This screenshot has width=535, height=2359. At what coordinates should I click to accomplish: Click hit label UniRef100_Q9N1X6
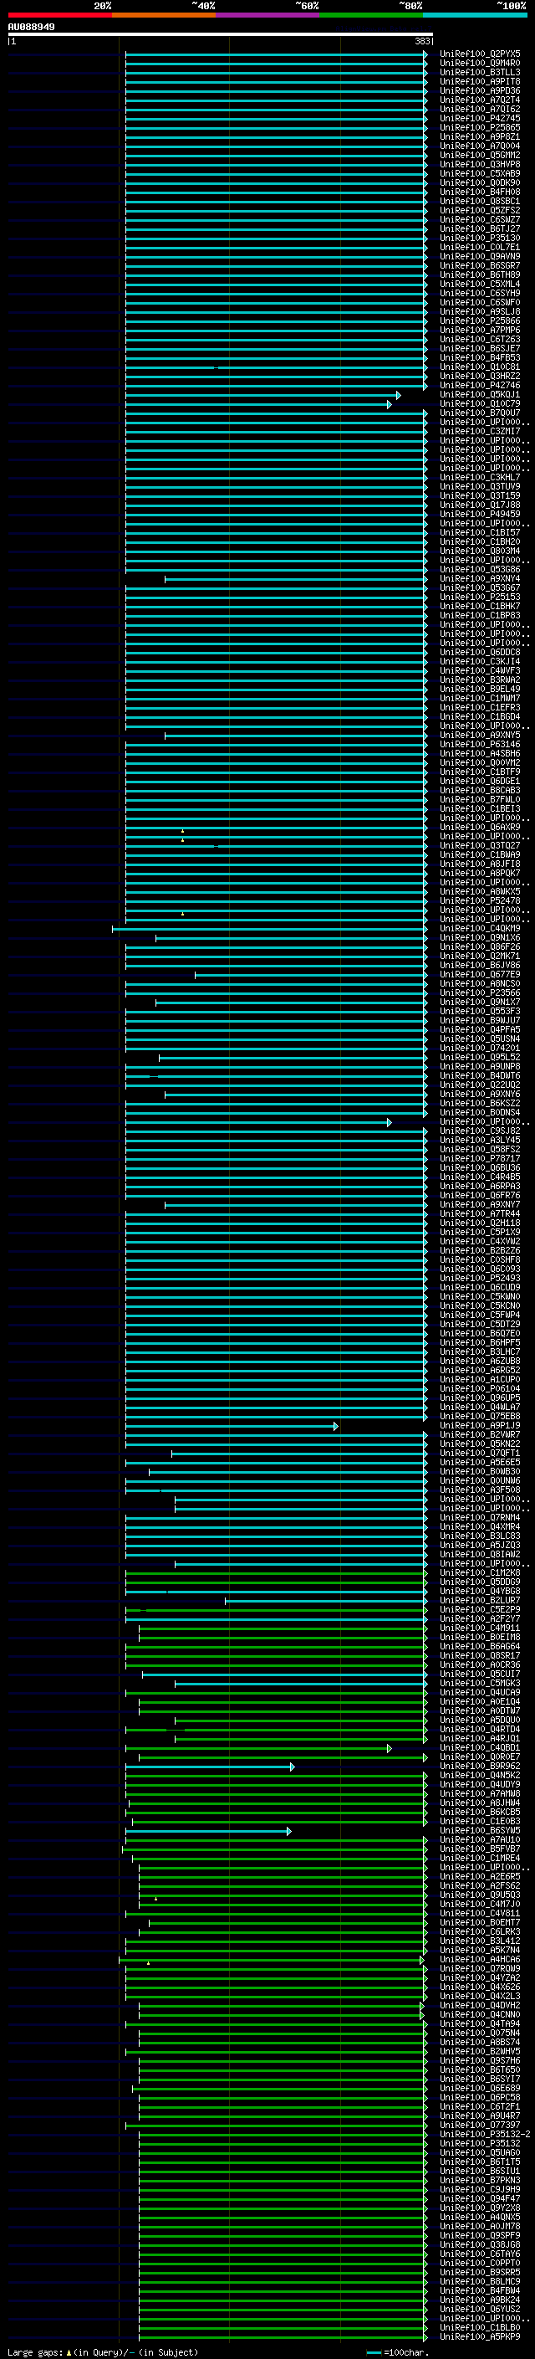pos(480,938)
